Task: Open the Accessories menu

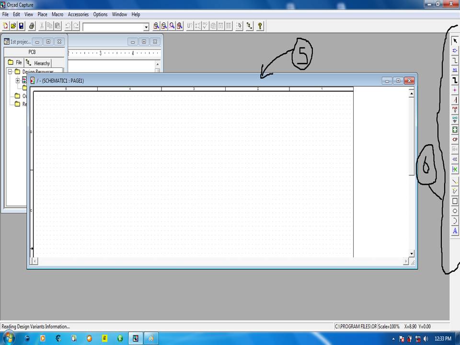Action: pos(78,14)
